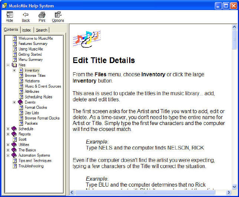239x197 pixels.
Task: Click the Edit Title Details heading
Action: tap(104, 60)
